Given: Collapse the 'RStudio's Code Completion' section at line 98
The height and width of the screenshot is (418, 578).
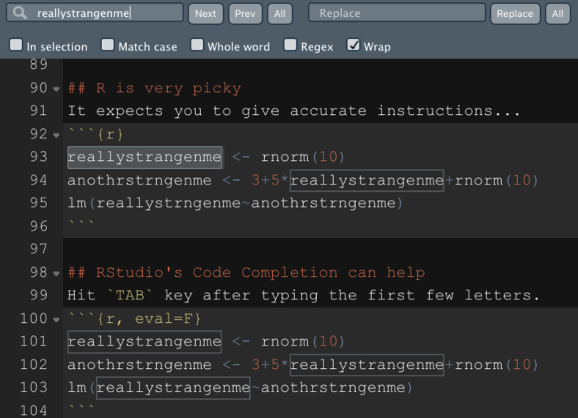Looking at the screenshot, I should tap(56, 273).
